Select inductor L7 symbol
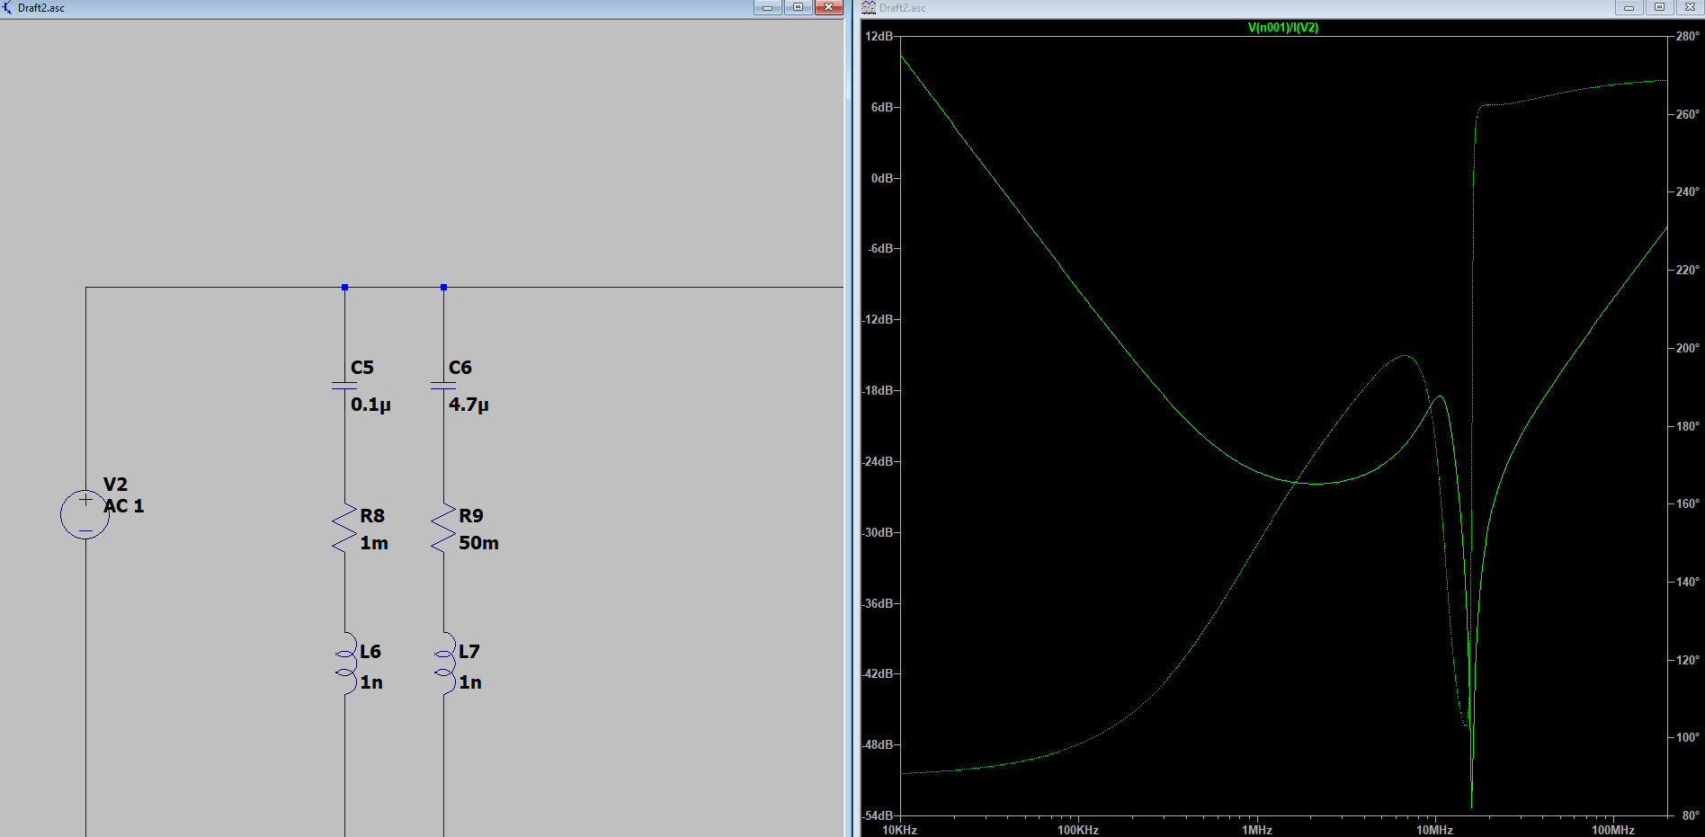The image size is (1705, 837). (444, 663)
